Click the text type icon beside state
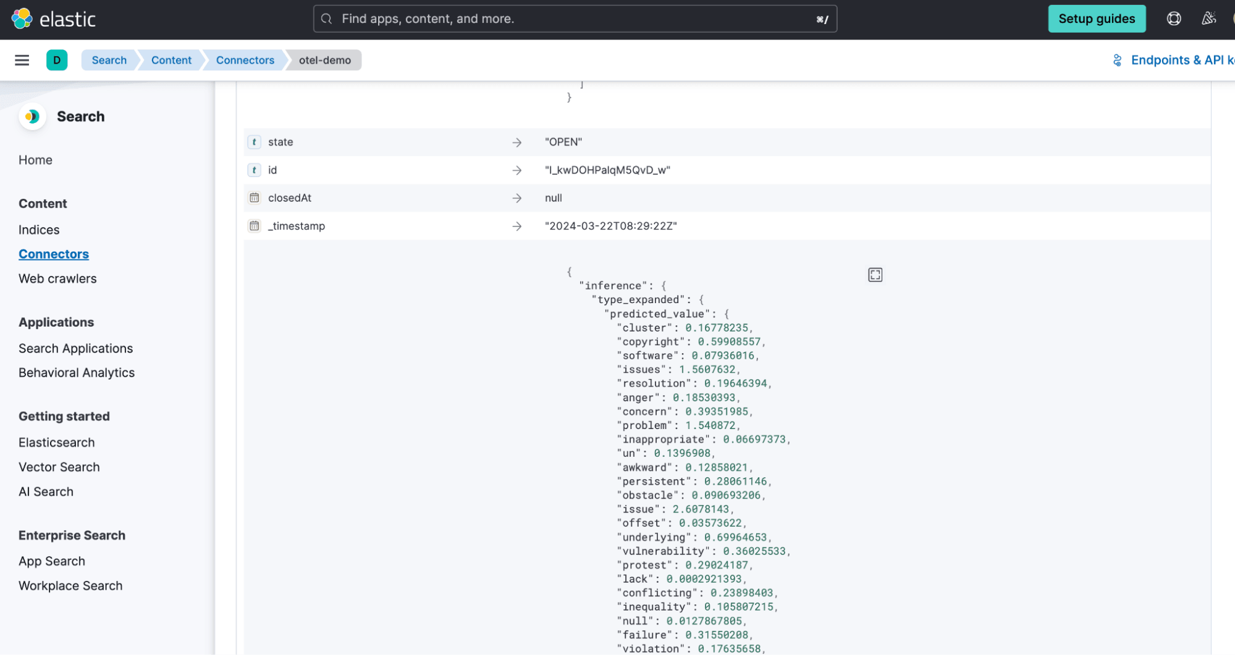 click(x=254, y=142)
